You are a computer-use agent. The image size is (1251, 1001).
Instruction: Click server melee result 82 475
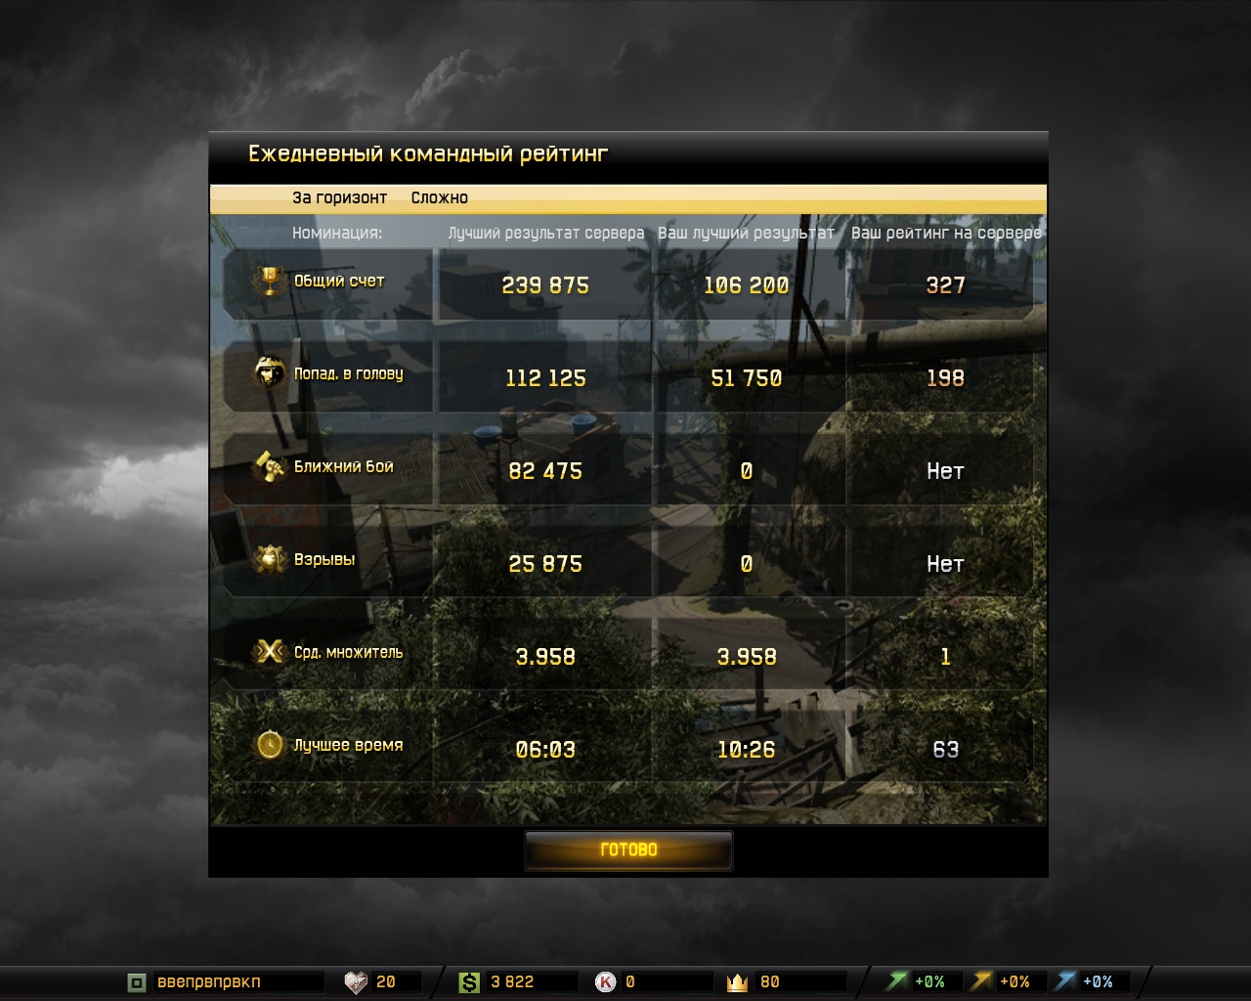click(x=545, y=471)
